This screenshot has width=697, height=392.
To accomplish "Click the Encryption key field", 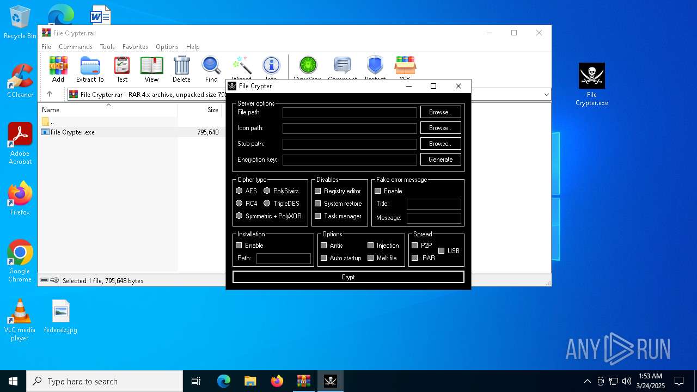I will [x=350, y=160].
